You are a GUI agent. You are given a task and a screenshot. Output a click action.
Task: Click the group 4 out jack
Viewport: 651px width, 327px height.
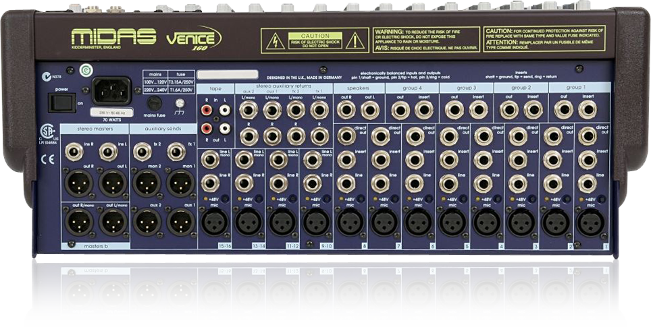coord(400,110)
